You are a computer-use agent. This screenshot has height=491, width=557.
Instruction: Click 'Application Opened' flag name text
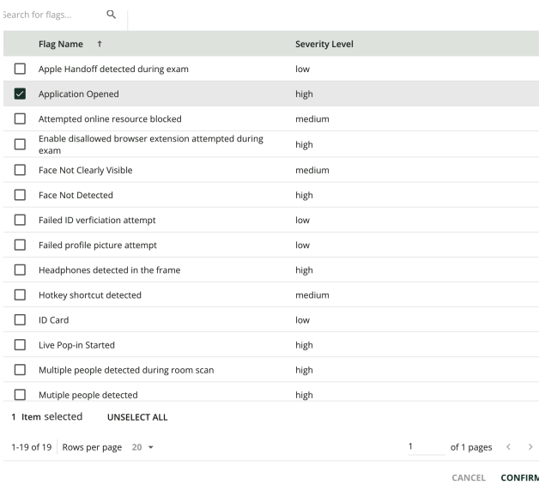click(x=78, y=94)
